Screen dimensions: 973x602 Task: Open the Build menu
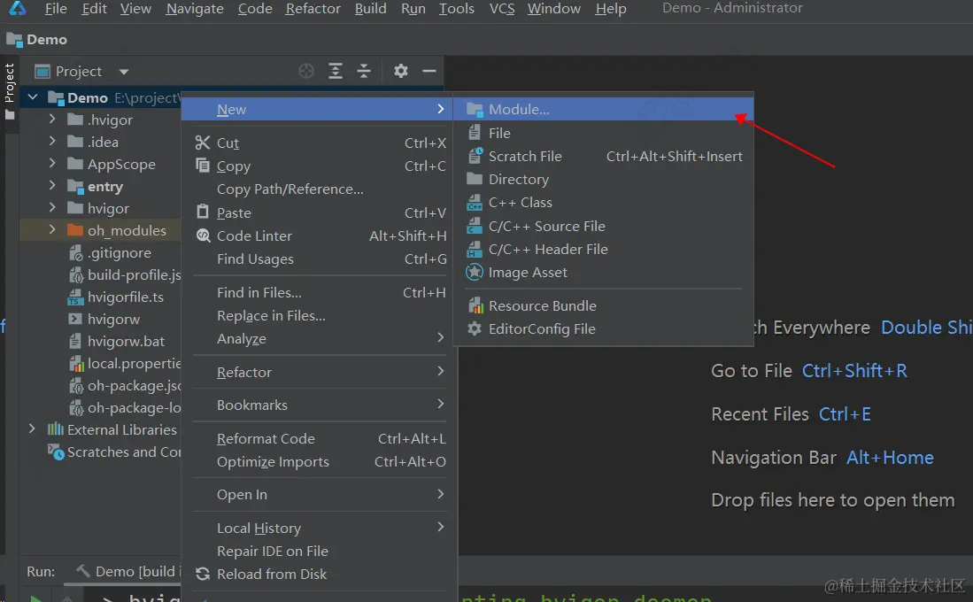click(x=370, y=9)
